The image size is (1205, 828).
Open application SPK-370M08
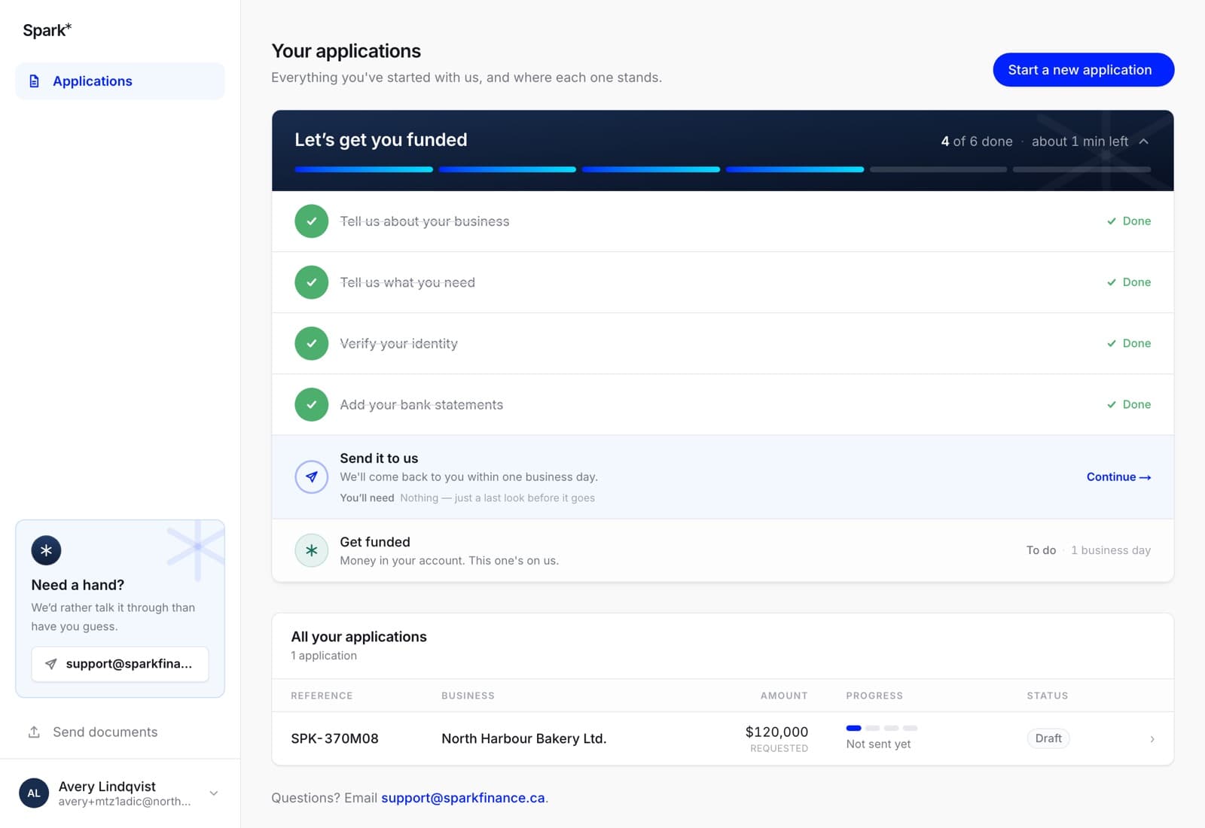click(722, 738)
